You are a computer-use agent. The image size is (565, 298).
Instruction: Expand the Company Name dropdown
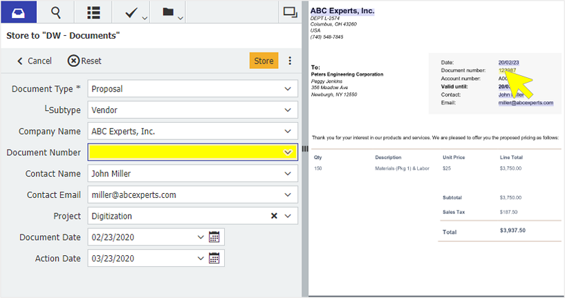(x=288, y=131)
